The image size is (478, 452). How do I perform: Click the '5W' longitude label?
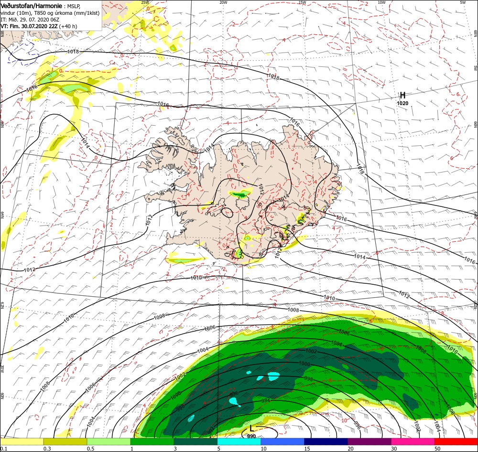pyautogui.click(x=463, y=2)
